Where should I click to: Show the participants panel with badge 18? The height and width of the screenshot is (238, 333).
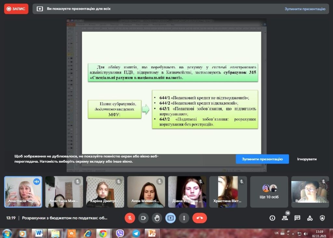(x=285, y=218)
